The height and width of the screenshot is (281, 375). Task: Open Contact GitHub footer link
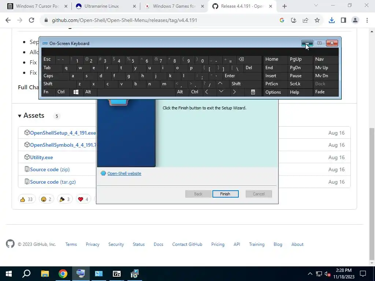coord(187,244)
